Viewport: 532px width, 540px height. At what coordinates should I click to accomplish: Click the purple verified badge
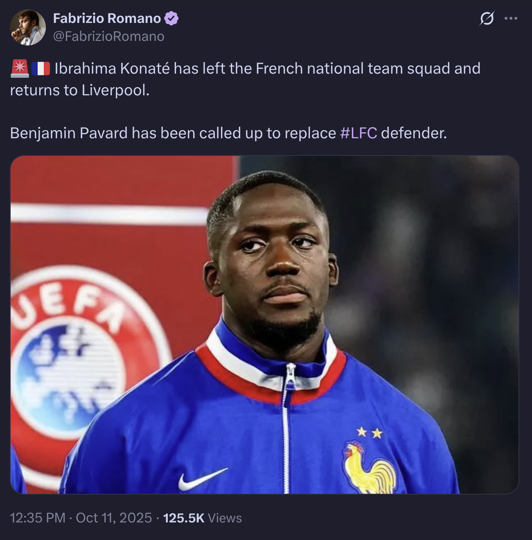[x=171, y=18]
